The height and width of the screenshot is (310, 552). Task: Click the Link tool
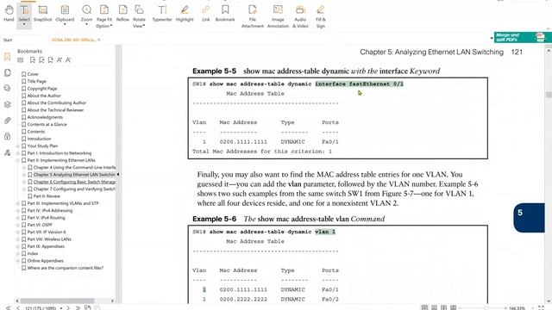[206, 14]
